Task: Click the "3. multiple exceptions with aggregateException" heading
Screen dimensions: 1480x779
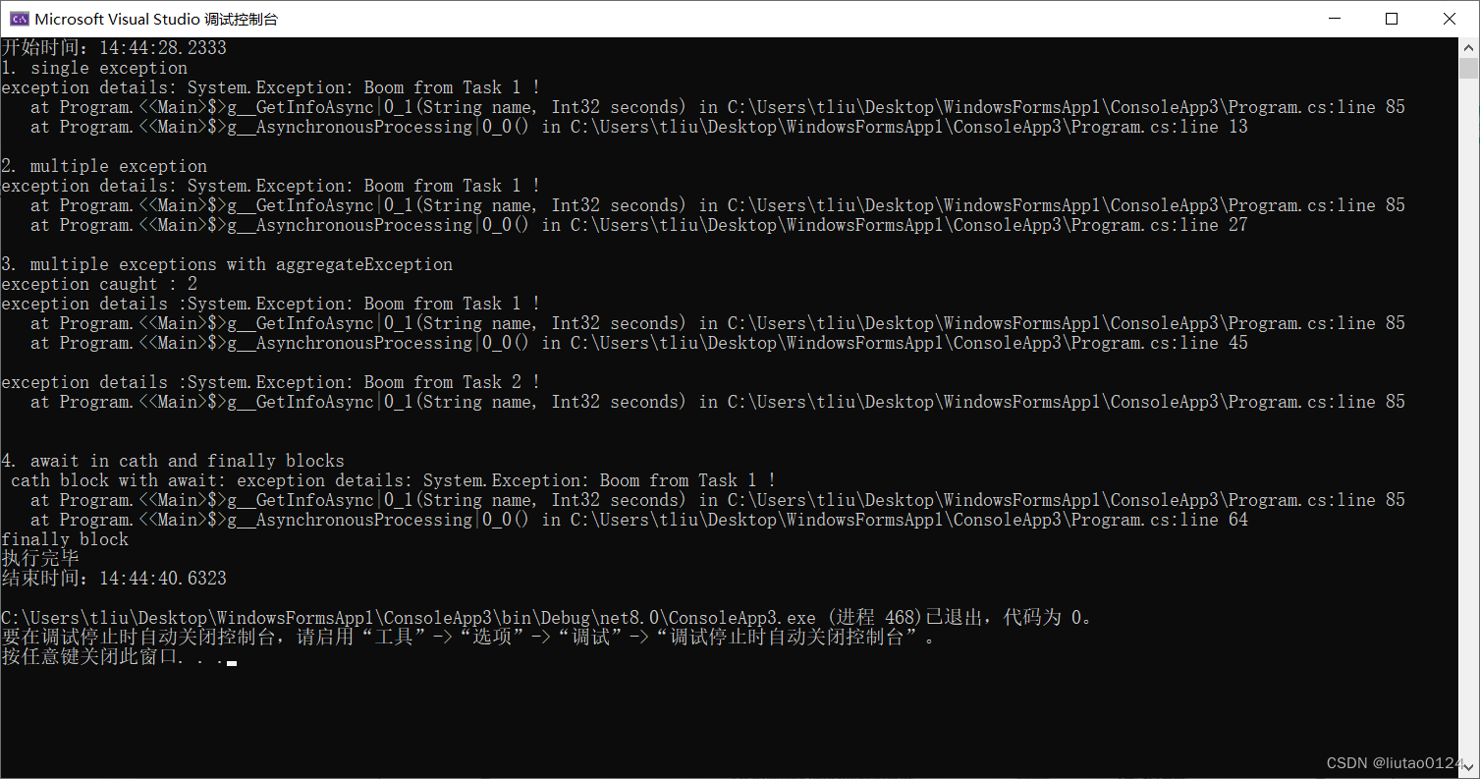Action: point(226,263)
